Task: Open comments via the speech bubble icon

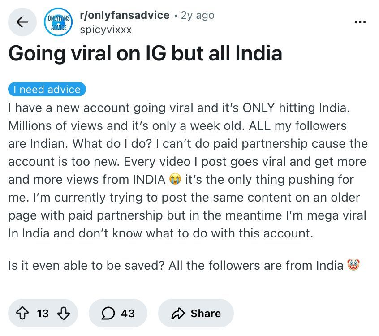Action: (x=108, y=313)
